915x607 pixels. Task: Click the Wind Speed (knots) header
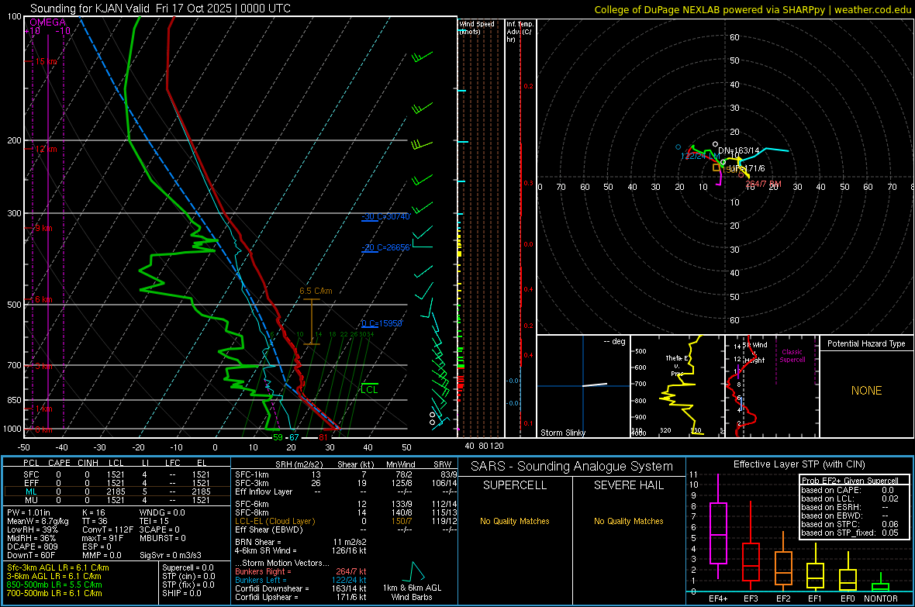(x=476, y=27)
